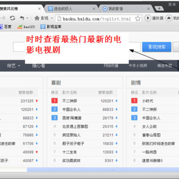
Task: Click the search index value 40699
Action: [28, 152]
